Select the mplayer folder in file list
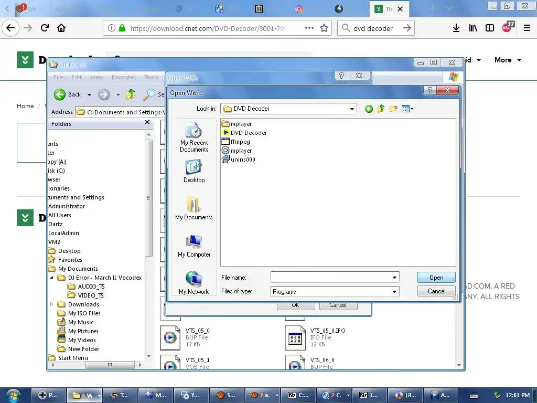The height and width of the screenshot is (403, 537). pyautogui.click(x=237, y=124)
